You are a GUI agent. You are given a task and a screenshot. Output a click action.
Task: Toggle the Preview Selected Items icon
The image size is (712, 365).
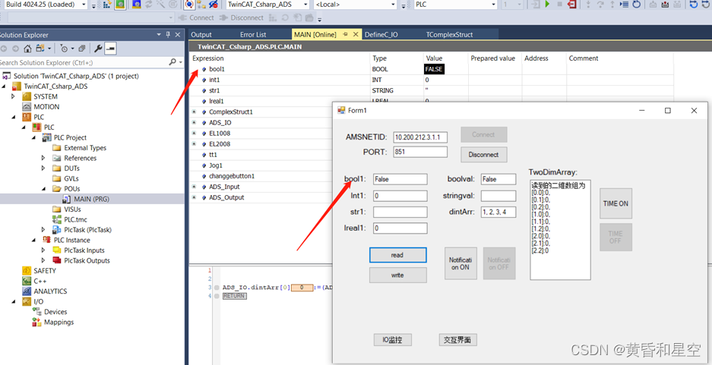point(110,48)
